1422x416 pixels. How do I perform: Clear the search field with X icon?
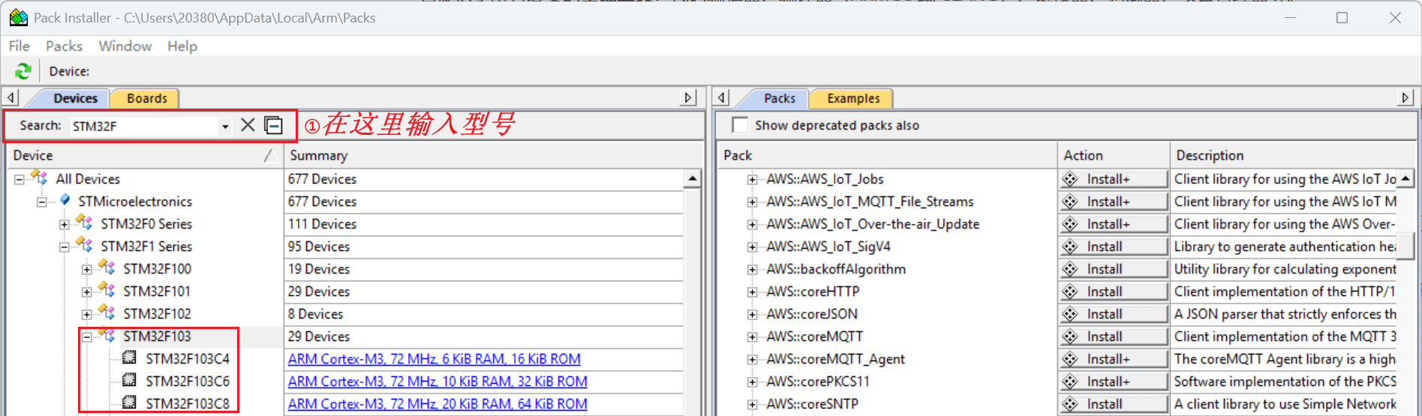[x=248, y=125]
